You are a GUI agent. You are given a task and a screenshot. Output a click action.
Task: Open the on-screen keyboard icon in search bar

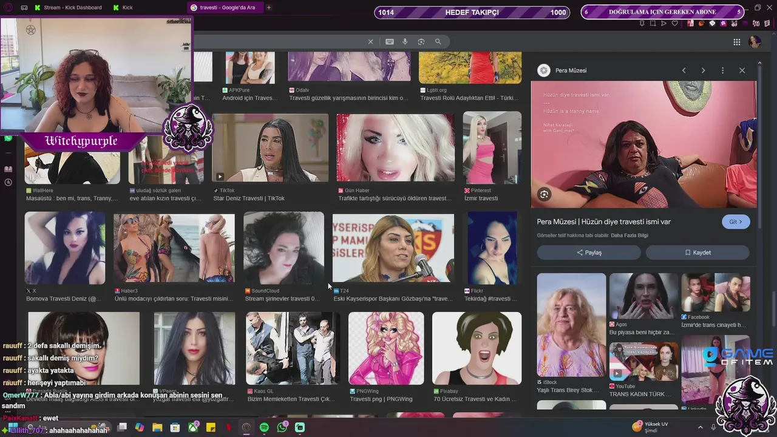[390, 42]
